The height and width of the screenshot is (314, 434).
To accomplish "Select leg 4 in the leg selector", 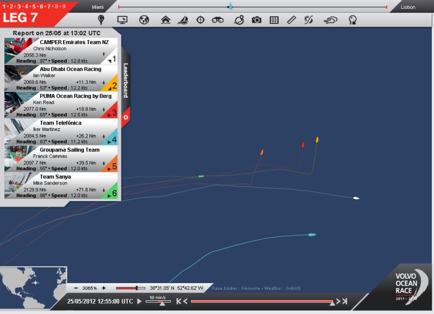I will coord(27,7).
